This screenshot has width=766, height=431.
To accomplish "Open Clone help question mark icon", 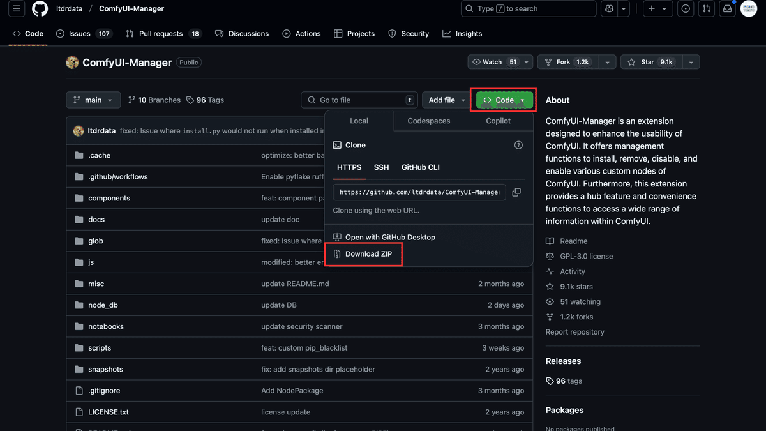I will tap(518, 146).
